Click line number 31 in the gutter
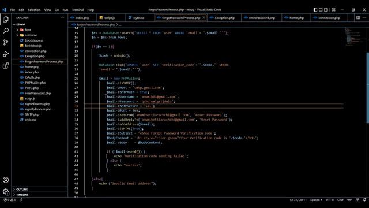 [x=76, y=106]
